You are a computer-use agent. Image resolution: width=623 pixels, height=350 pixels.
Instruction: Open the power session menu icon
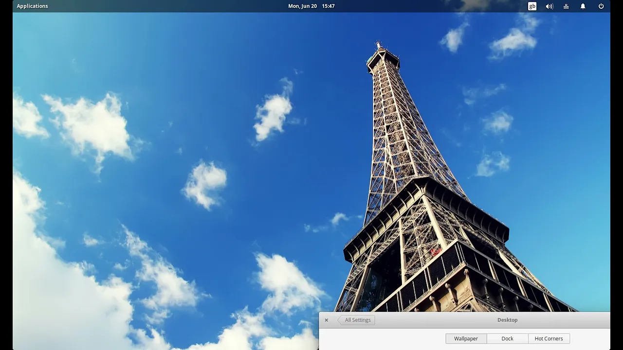coord(601,6)
